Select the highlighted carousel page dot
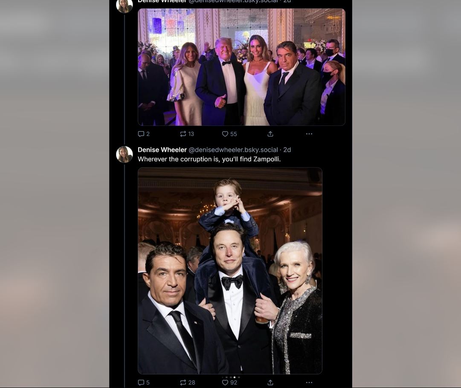 coord(234,377)
